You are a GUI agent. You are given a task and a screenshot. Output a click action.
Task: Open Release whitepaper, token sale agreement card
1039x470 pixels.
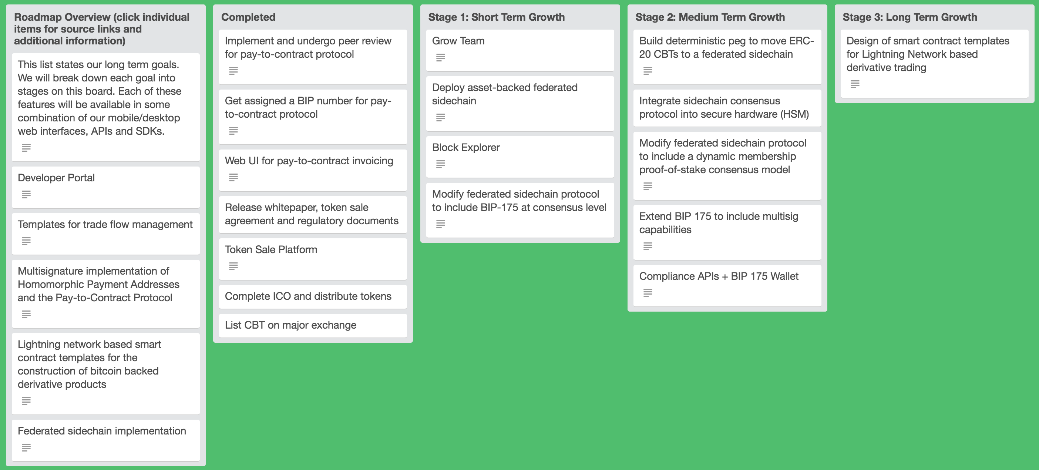[x=313, y=214]
